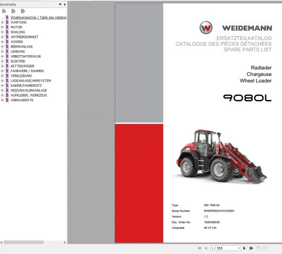Expand the ACHSEN bookmark
The image size is (282, 254).
(2, 42)
